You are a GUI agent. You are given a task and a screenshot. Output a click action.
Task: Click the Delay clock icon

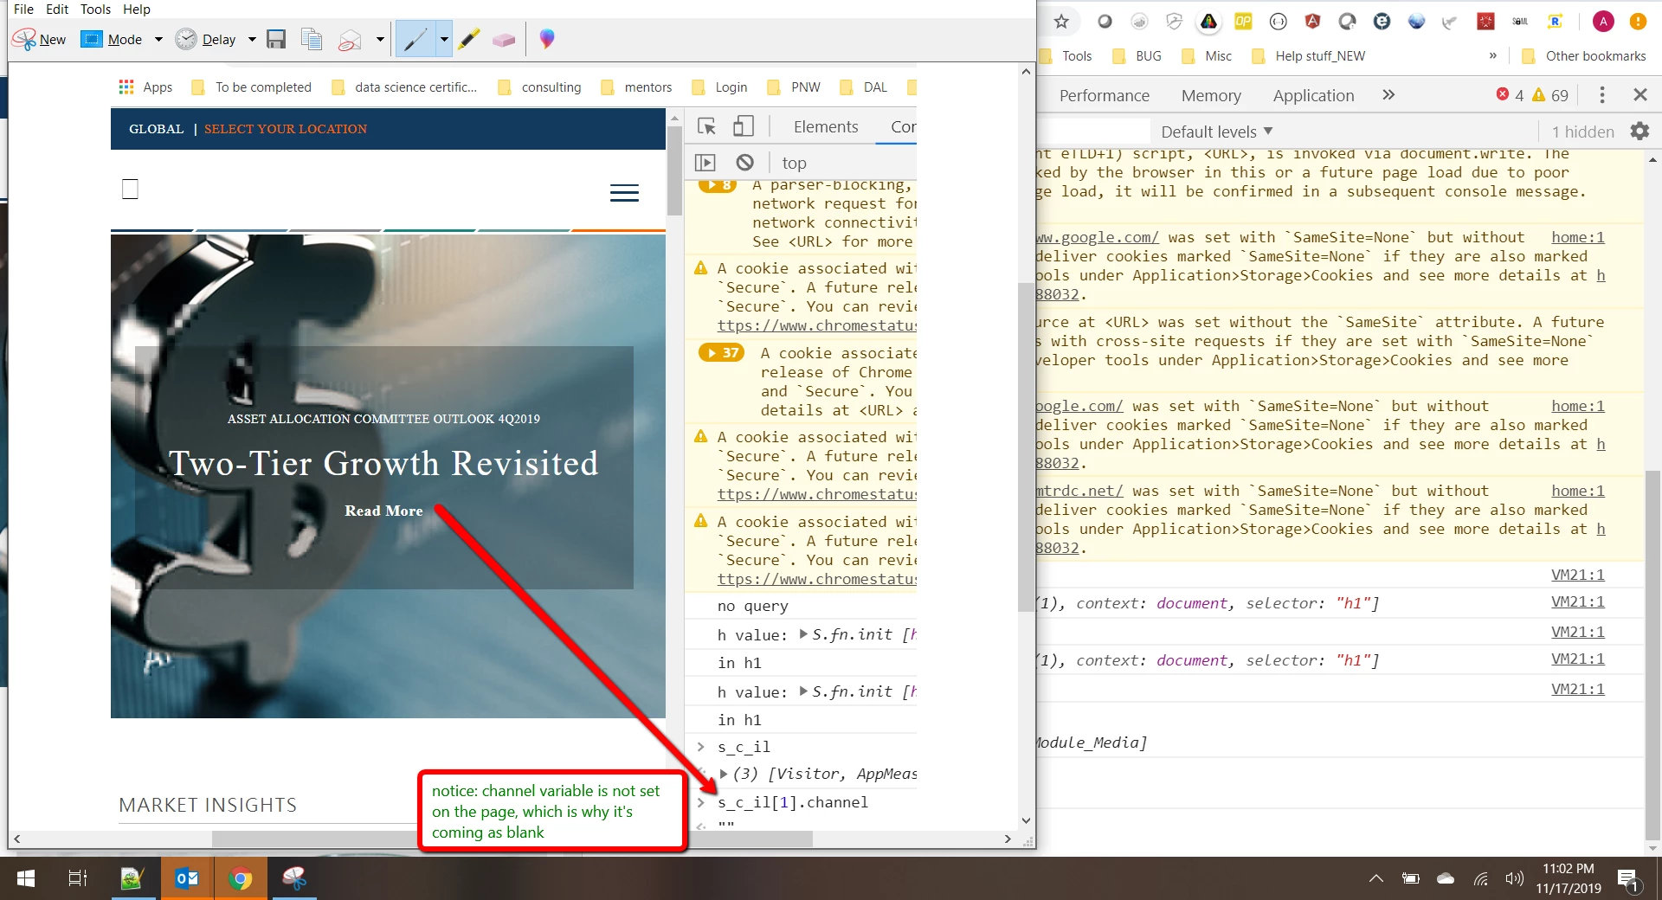(186, 40)
